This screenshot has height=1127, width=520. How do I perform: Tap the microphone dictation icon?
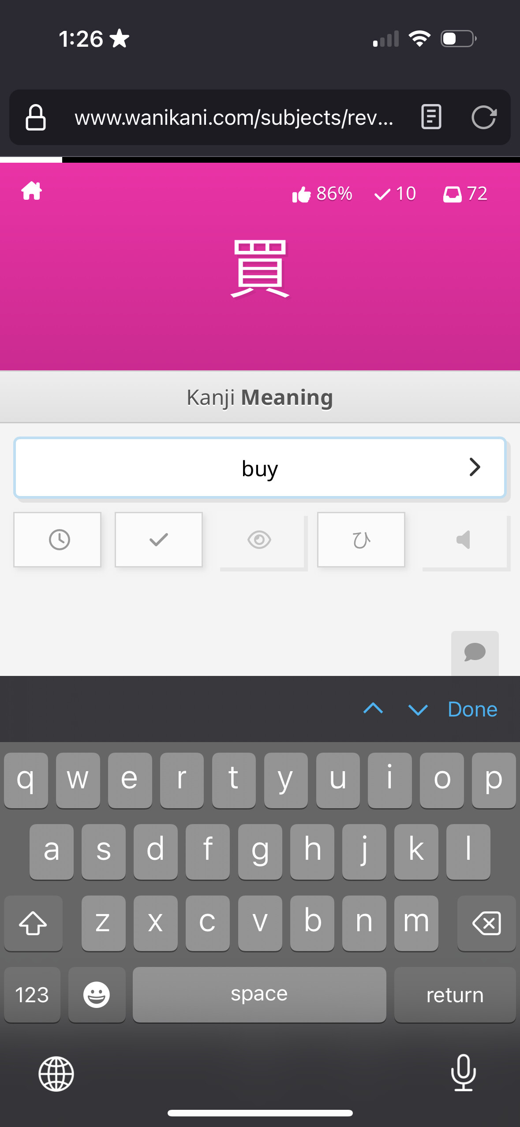pyautogui.click(x=464, y=1072)
